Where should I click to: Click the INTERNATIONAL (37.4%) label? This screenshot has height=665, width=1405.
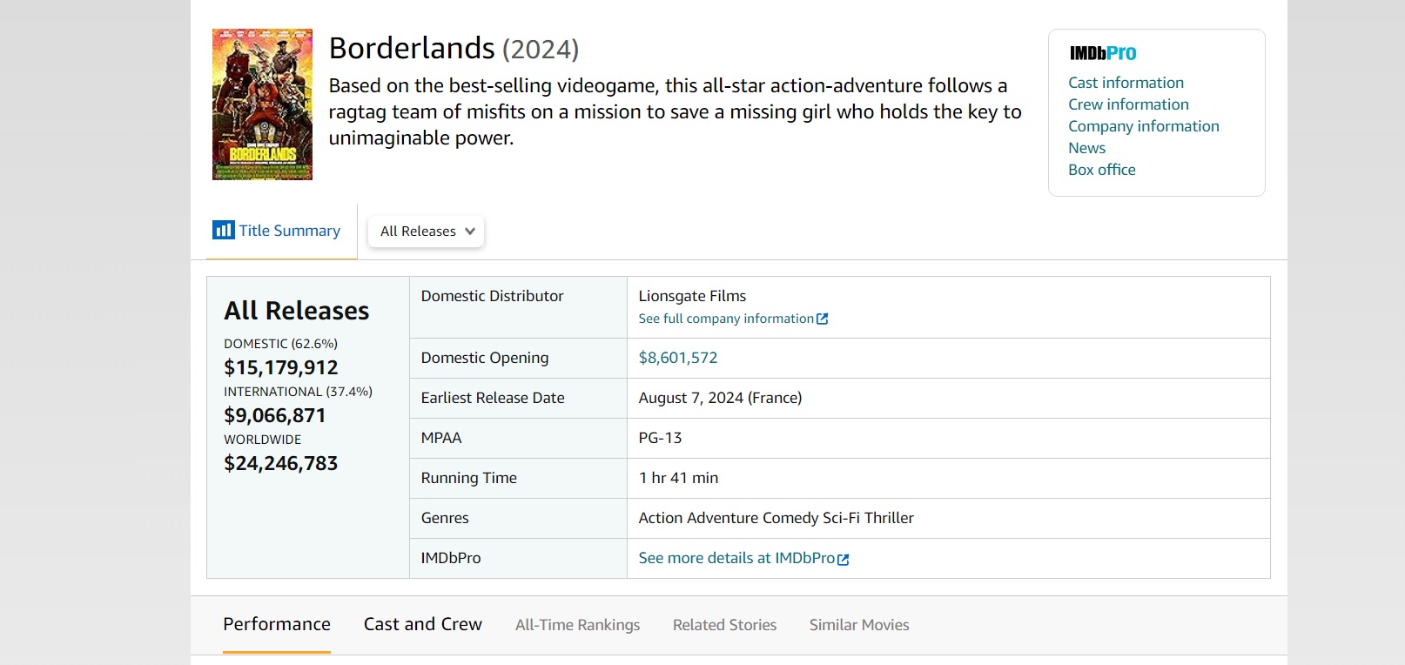click(298, 392)
